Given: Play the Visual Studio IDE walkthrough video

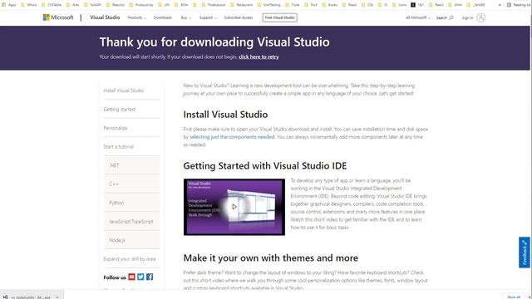Looking at the screenshot, I should click(234, 207).
